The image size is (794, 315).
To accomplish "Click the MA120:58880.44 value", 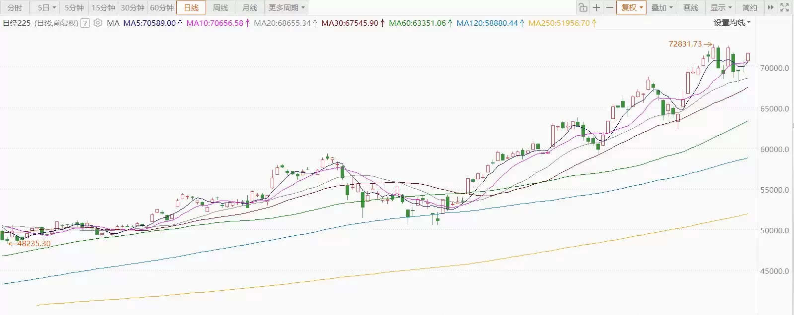I will 487,23.
